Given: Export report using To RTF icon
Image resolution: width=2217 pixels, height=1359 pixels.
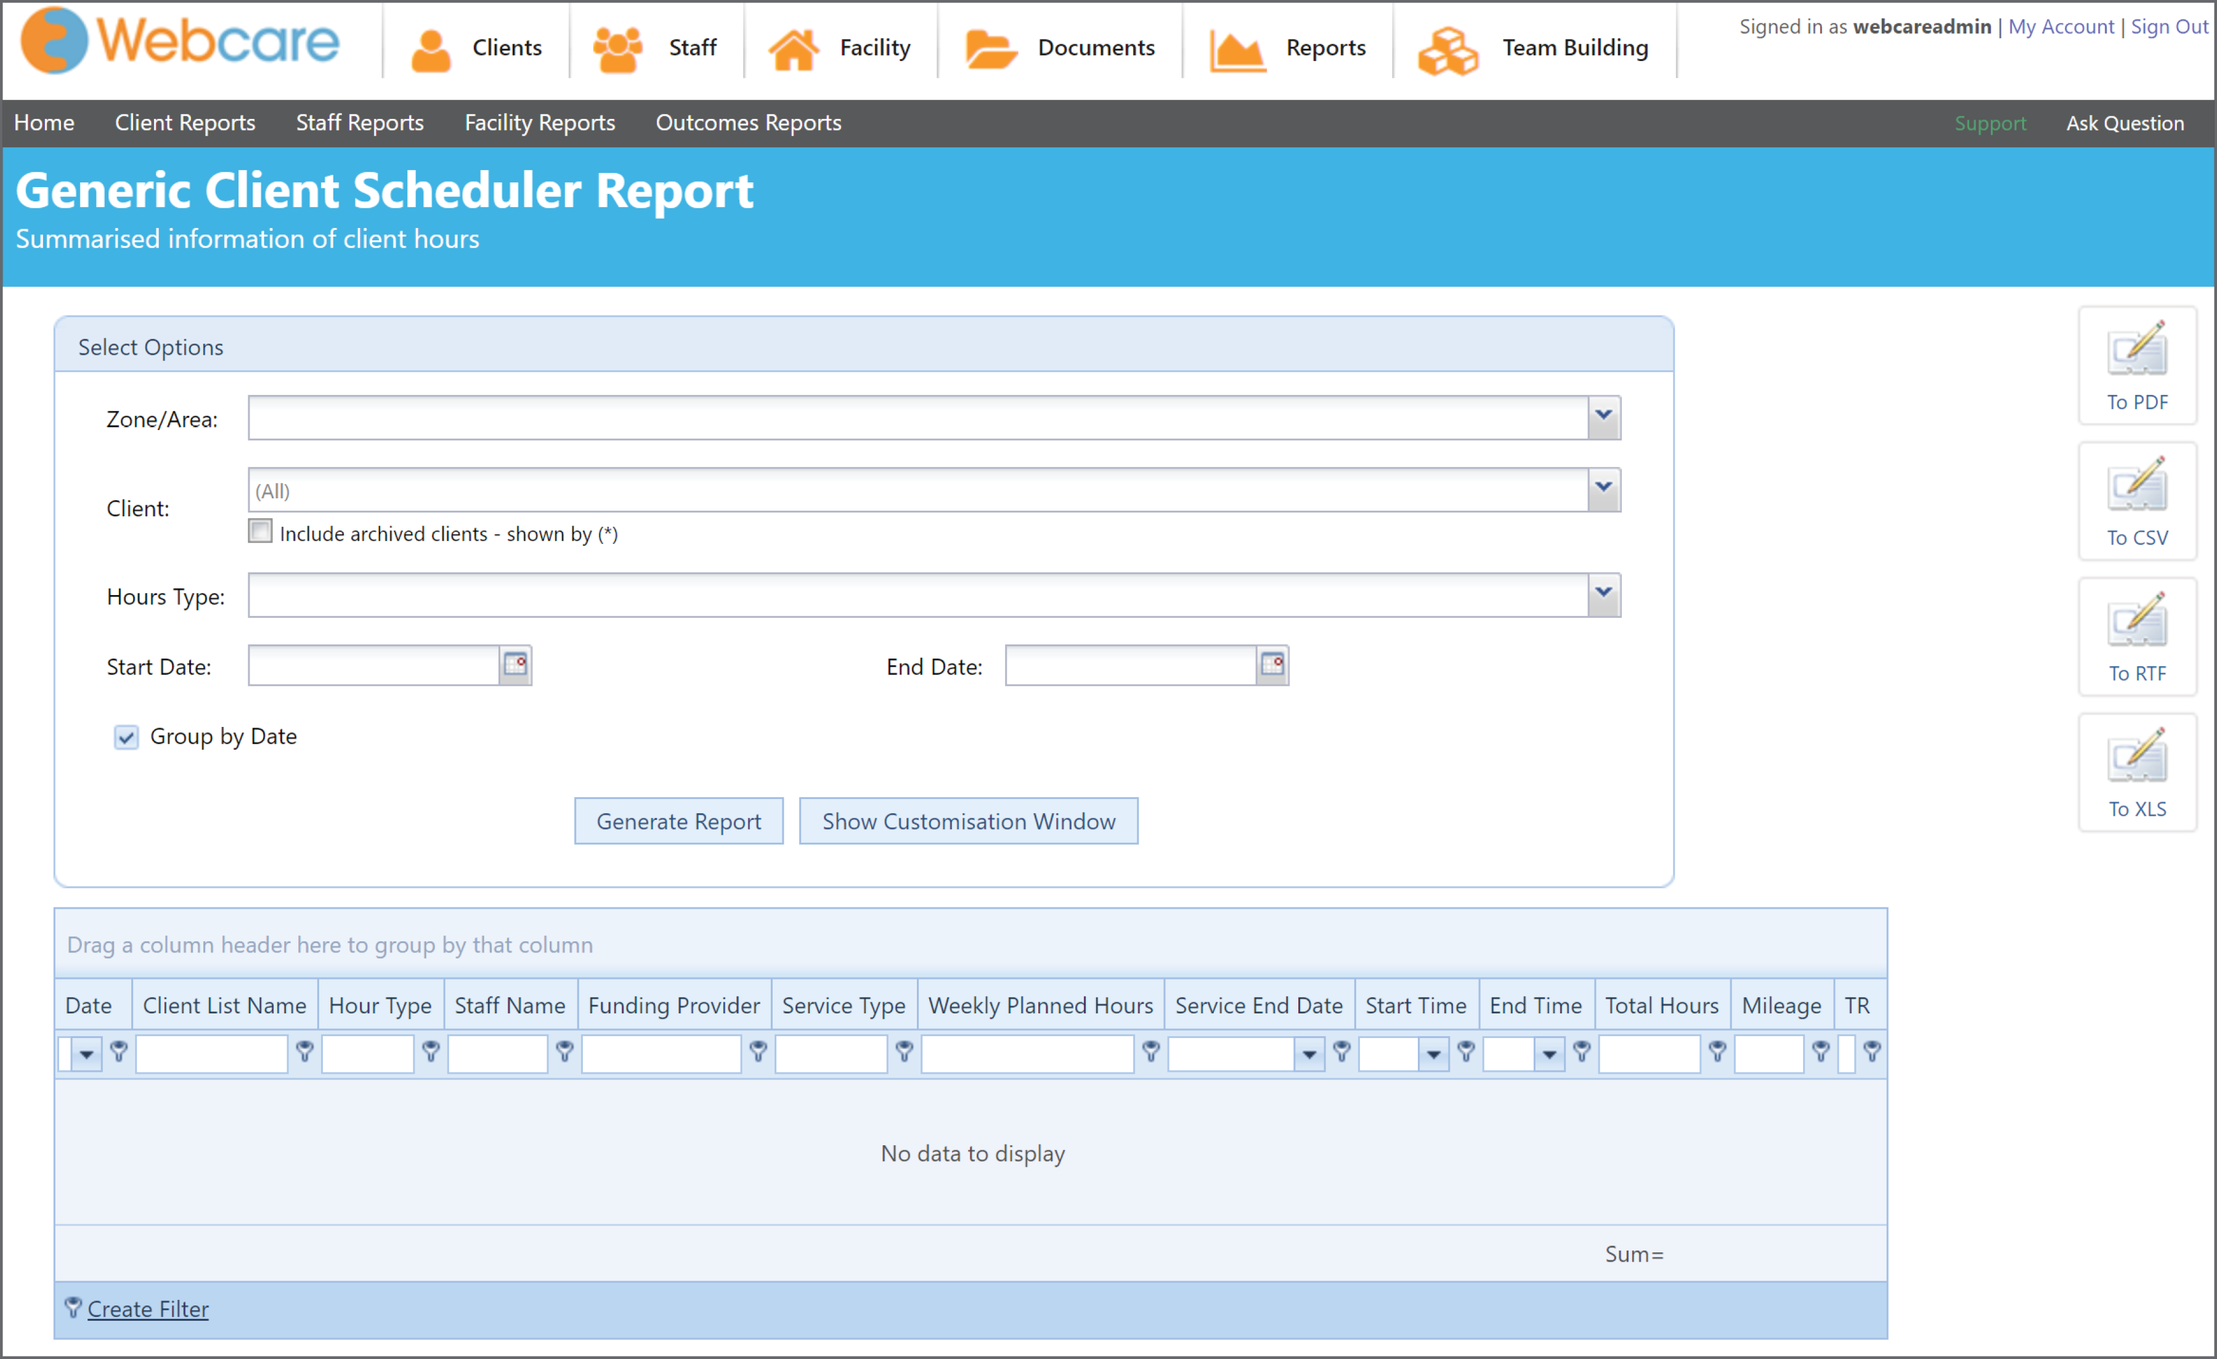Looking at the screenshot, I should click(2137, 636).
